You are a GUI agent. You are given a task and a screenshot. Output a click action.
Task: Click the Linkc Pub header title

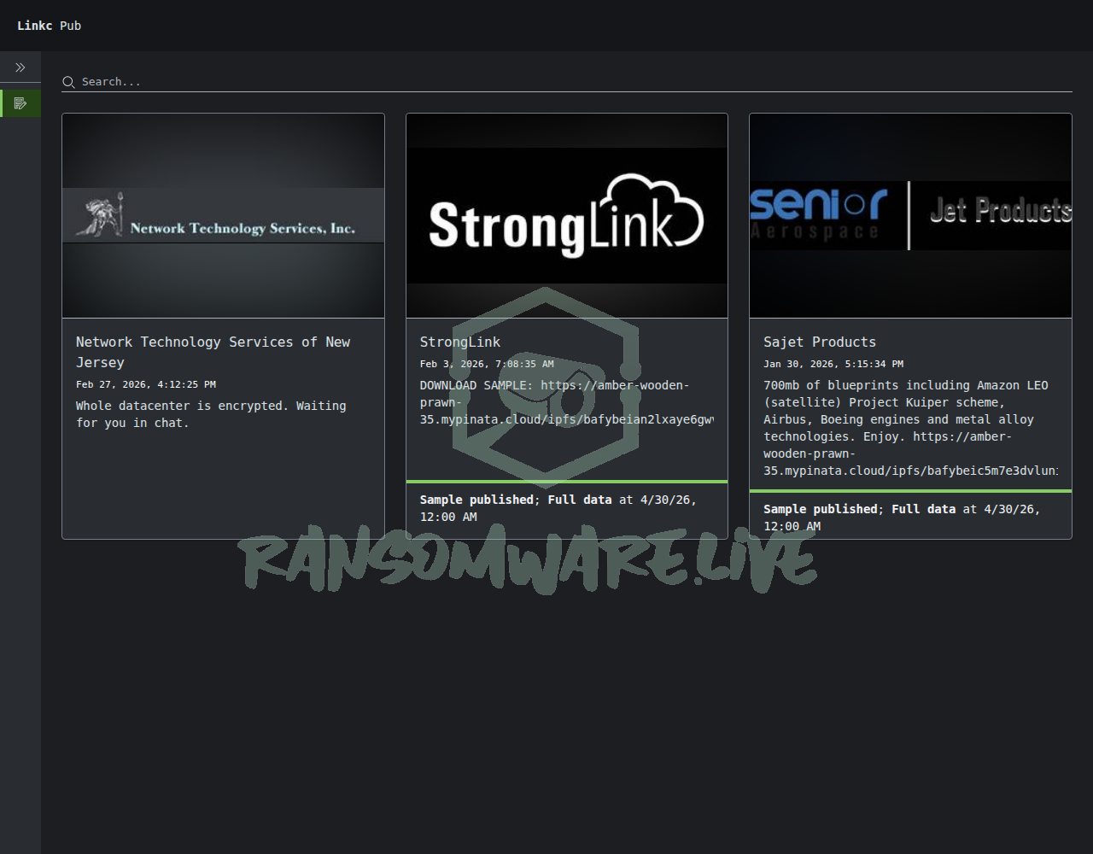click(50, 26)
